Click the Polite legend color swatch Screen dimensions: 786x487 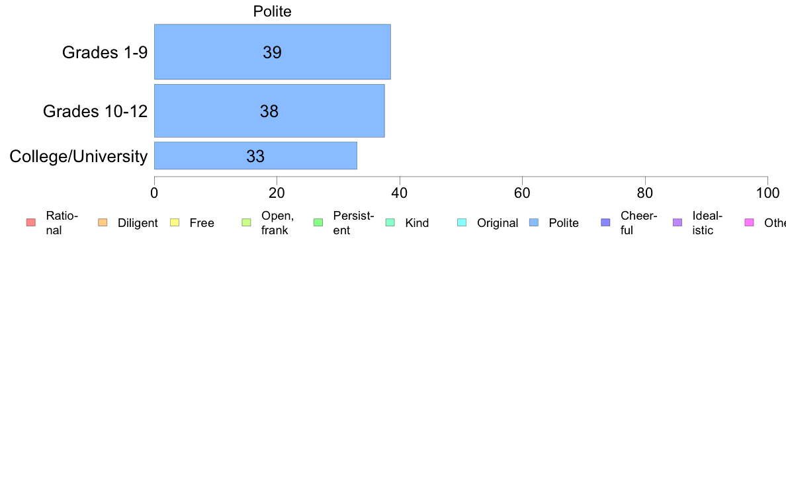533,222
